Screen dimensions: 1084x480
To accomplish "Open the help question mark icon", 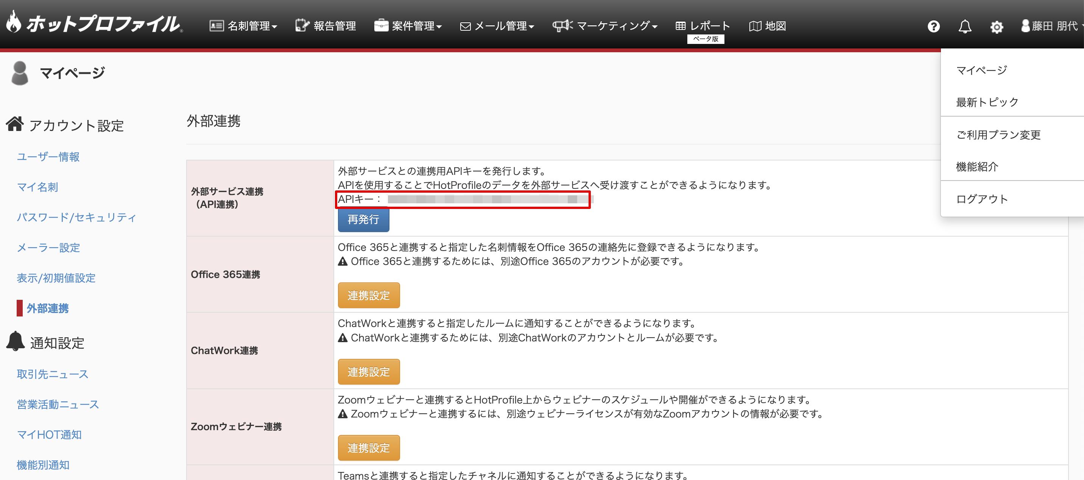I will pos(933,26).
